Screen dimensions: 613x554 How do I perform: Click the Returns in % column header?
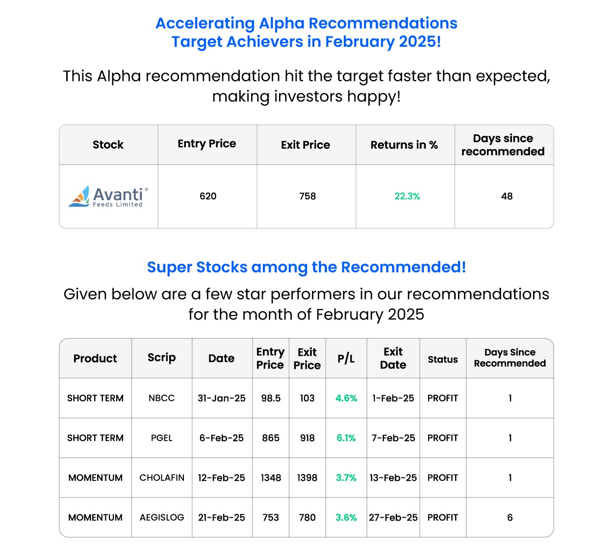404,145
